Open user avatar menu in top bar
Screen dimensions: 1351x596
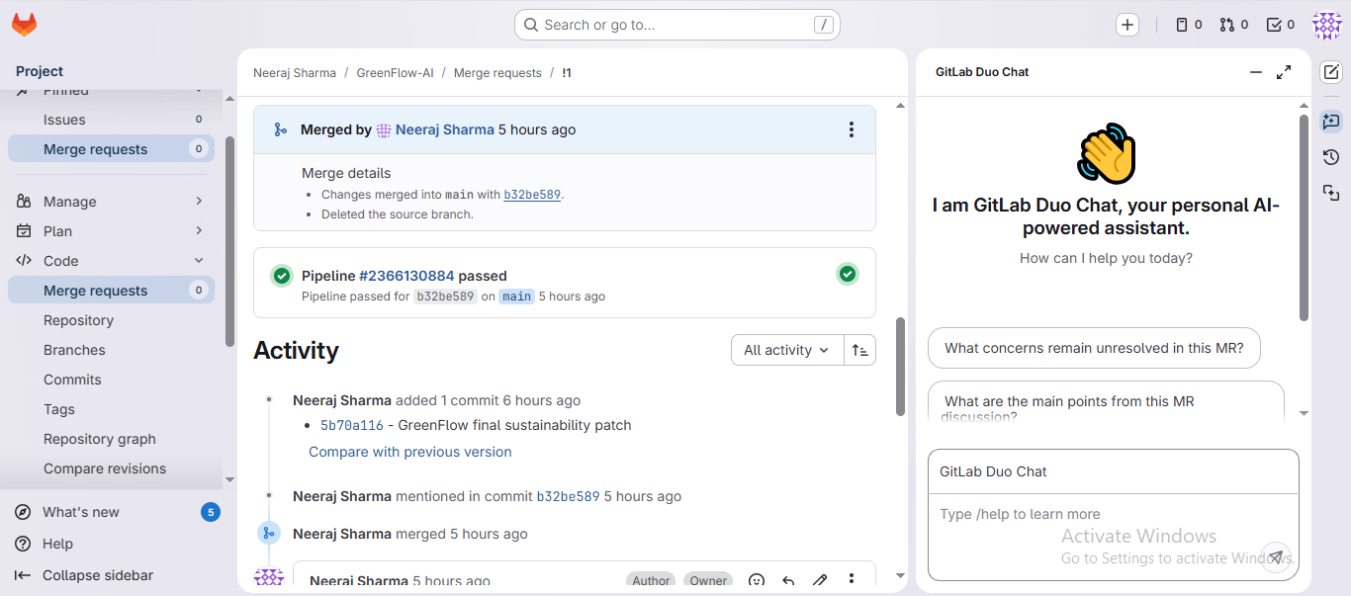(x=1326, y=25)
